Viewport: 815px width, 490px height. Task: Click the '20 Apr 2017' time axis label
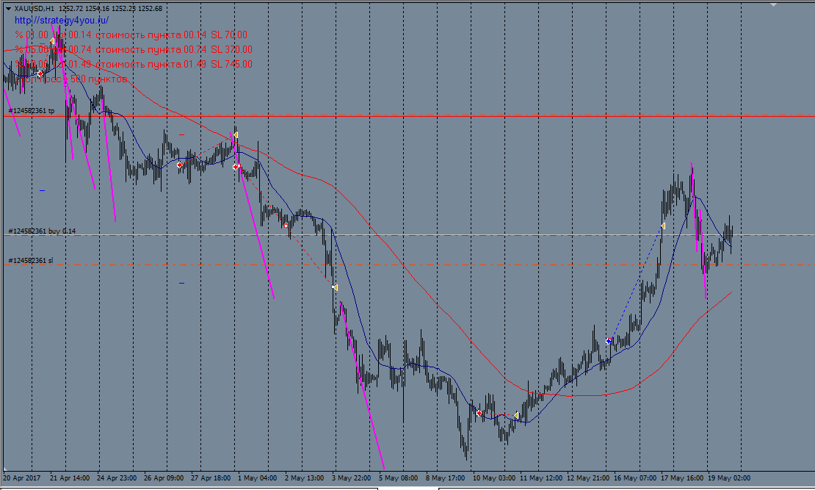(x=22, y=478)
